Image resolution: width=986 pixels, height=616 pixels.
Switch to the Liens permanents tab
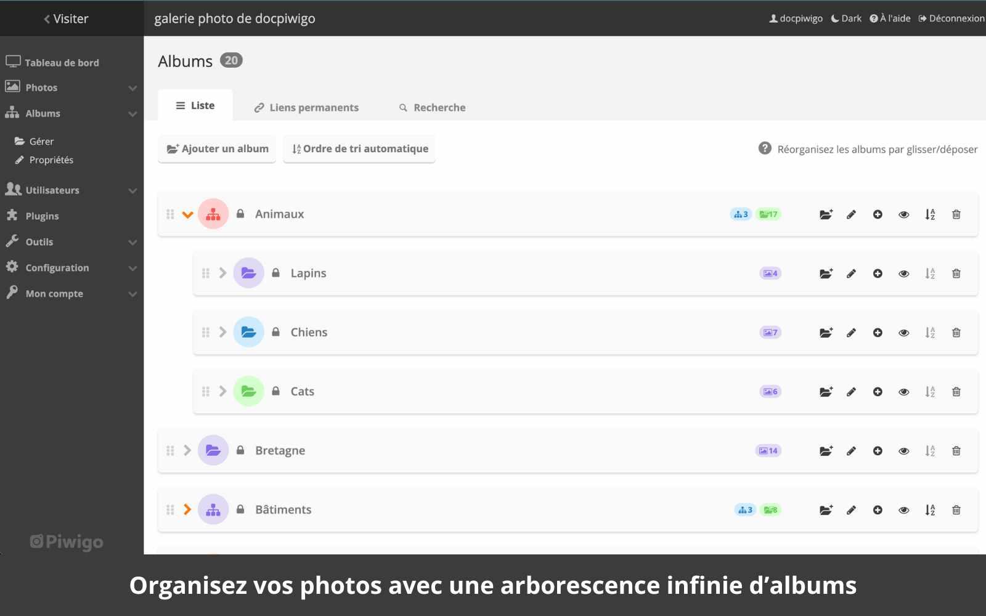pyautogui.click(x=306, y=107)
